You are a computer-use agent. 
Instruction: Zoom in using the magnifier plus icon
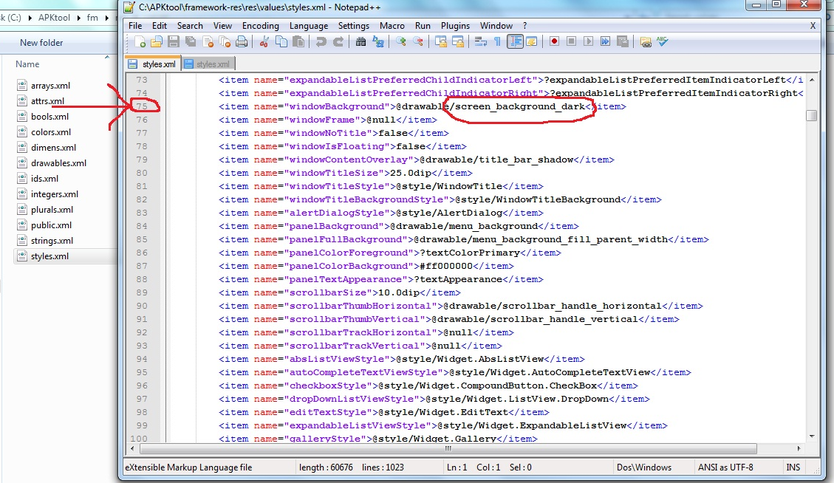tap(401, 41)
